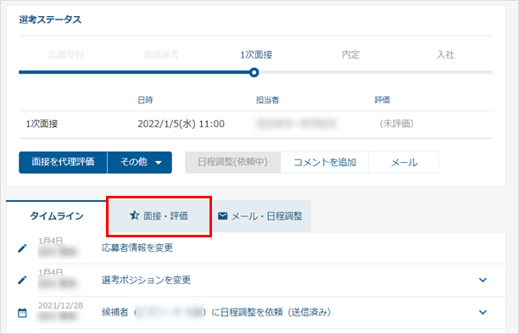Select the 内定 stage label
The width and height of the screenshot is (519, 334).
coord(350,54)
